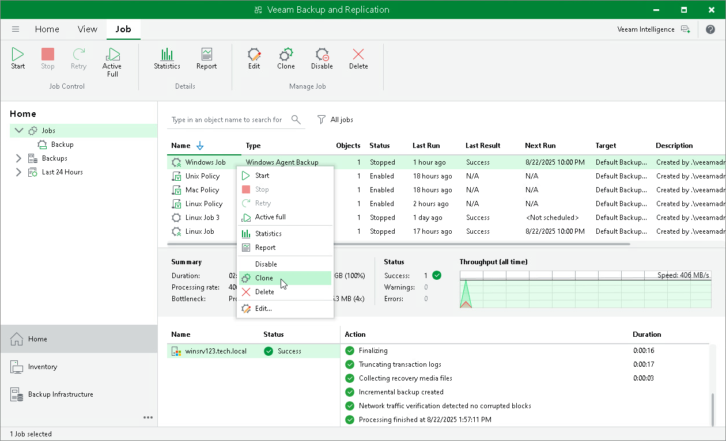Switch to the View ribbon tab
The image size is (726, 441).
click(x=87, y=29)
